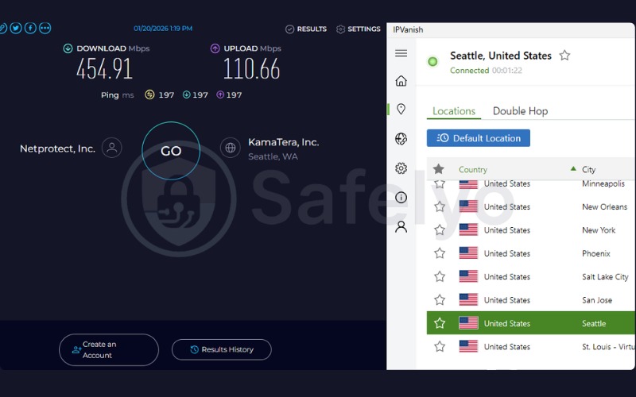The width and height of the screenshot is (636, 397).
Task: Click the upload ping 197 icon
Action: (220, 94)
